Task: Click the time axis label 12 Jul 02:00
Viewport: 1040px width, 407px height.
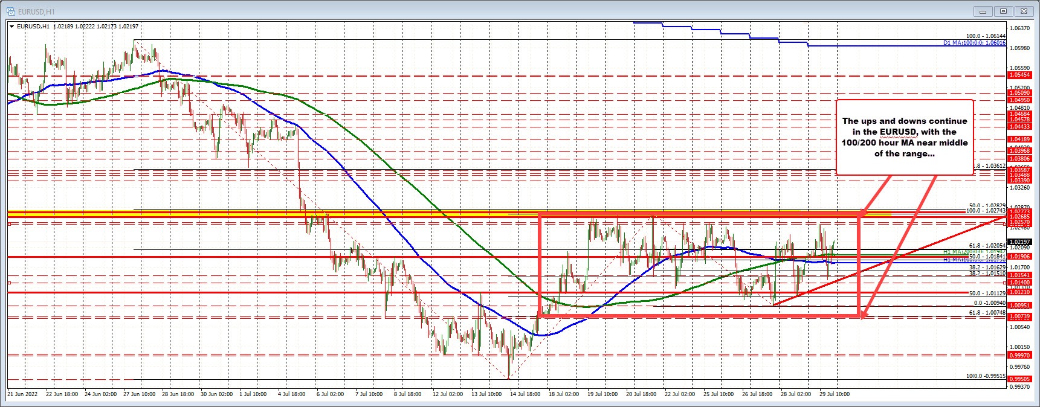Action: [x=447, y=394]
